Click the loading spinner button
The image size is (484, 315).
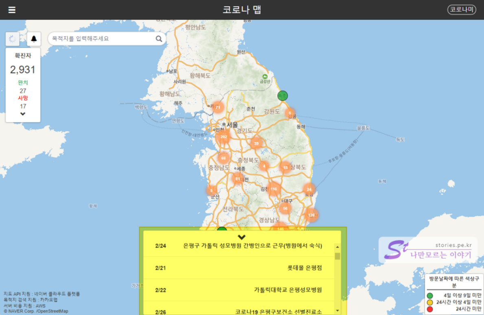pos(13,39)
